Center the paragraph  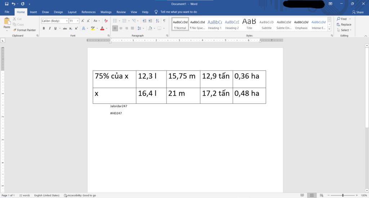tap(121, 28)
